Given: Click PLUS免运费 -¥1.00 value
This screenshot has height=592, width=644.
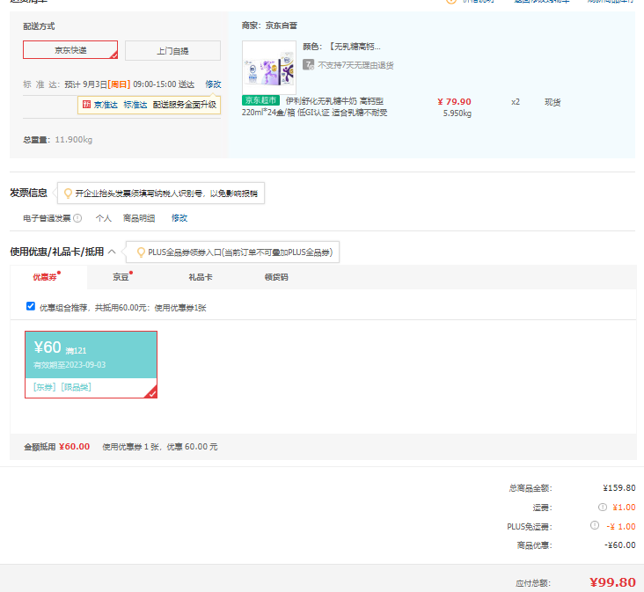Looking at the screenshot, I should click(621, 526).
